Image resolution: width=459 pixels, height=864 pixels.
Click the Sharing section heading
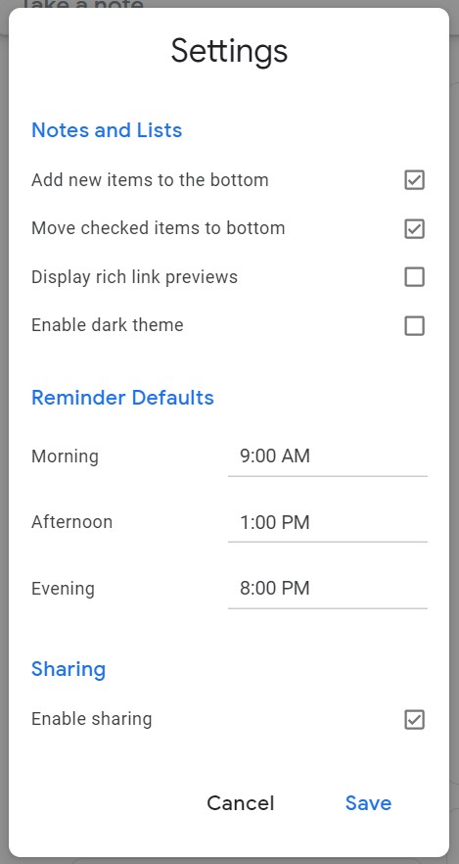click(x=69, y=669)
